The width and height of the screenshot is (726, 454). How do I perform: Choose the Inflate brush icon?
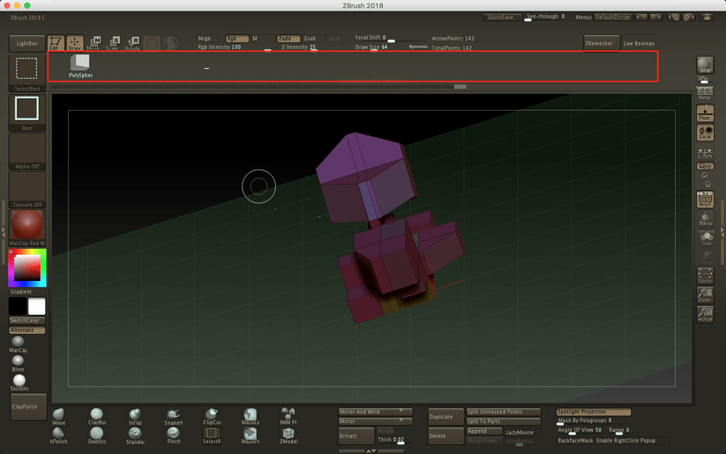click(x=135, y=415)
